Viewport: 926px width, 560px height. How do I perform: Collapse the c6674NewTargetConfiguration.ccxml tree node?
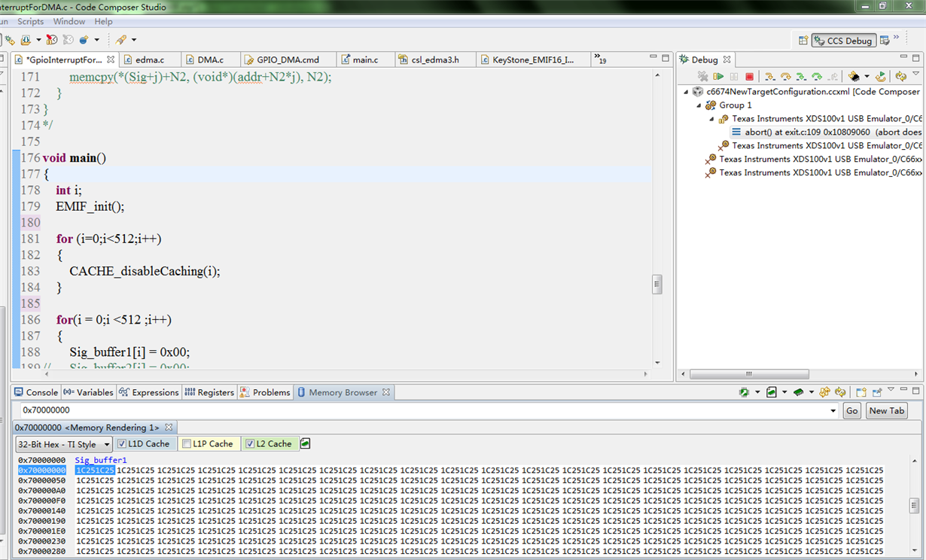686,92
